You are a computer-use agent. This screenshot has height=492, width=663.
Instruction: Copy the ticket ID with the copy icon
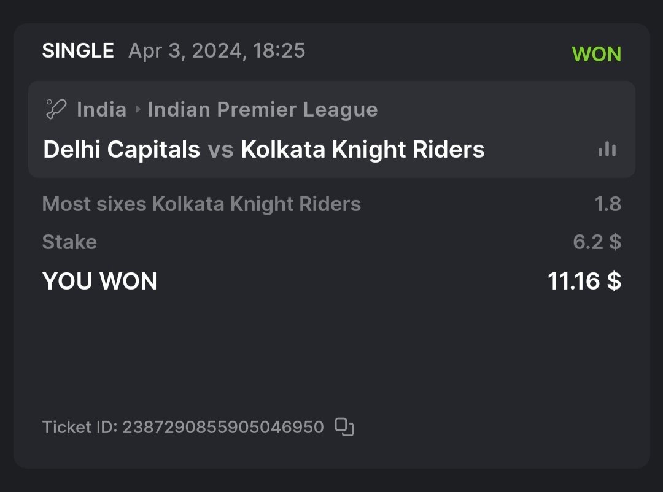pyautogui.click(x=344, y=426)
